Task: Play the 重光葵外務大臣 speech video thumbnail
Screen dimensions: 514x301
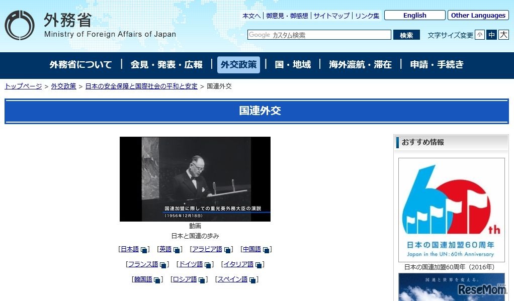Action: tap(195, 178)
